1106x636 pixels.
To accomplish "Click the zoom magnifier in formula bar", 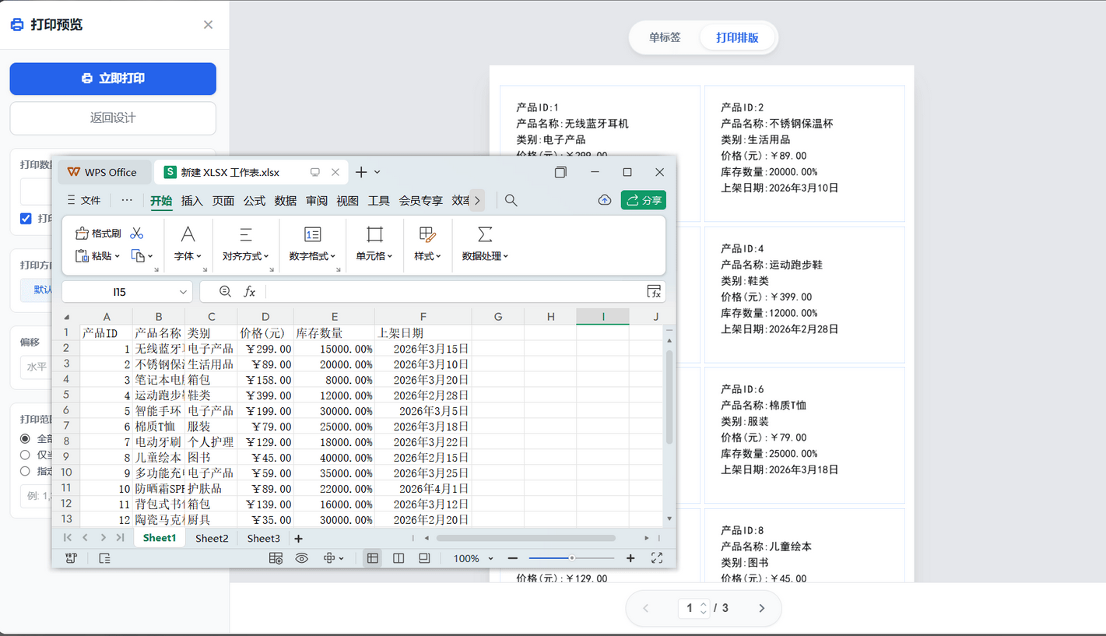I will [225, 292].
